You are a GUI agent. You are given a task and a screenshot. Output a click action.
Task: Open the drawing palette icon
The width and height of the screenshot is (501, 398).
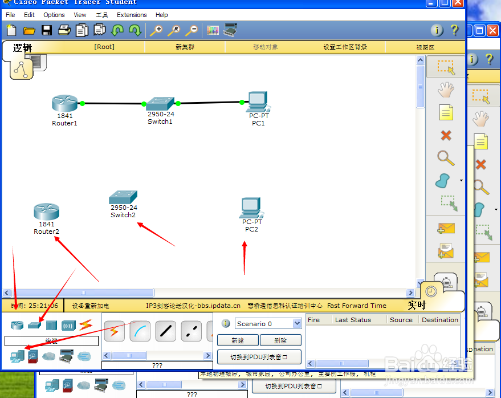[x=213, y=30]
